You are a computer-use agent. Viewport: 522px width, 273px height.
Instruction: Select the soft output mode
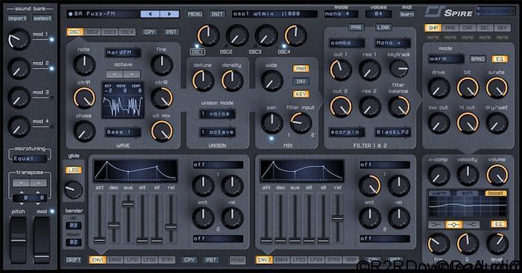point(467,193)
